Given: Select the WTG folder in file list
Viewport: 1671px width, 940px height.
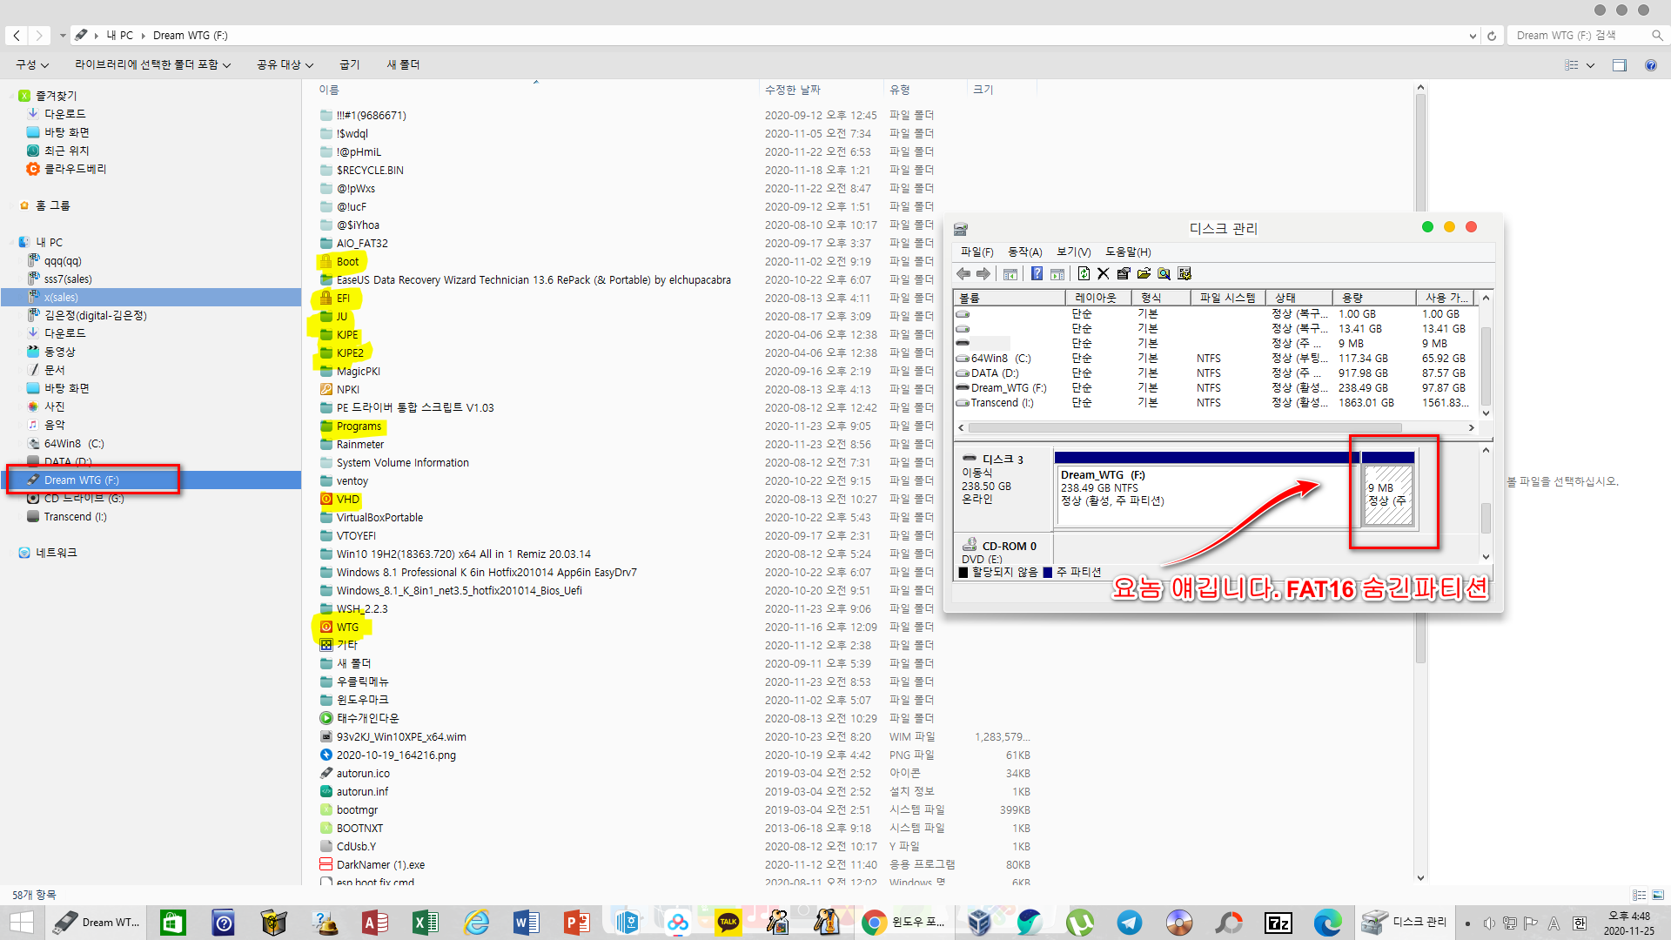Looking at the screenshot, I should pyautogui.click(x=347, y=627).
